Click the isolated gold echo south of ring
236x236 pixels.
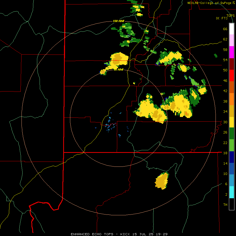click(x=162, y=181)
